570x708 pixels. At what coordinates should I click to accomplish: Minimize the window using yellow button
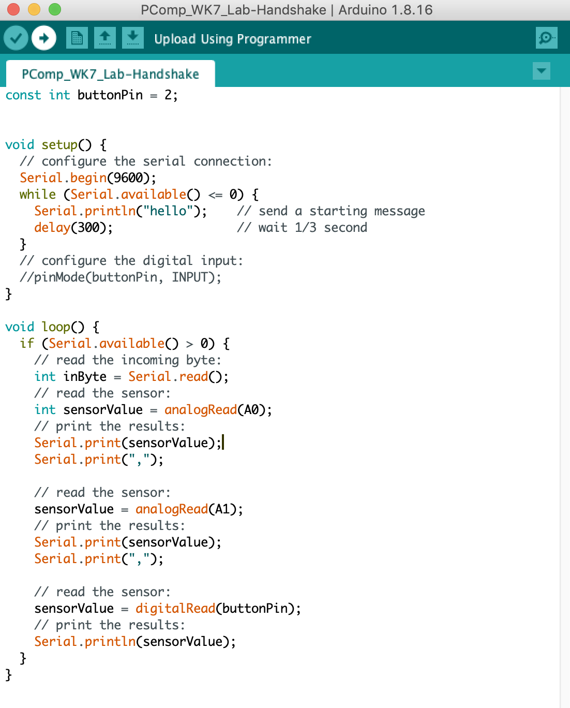click(34, 9)
